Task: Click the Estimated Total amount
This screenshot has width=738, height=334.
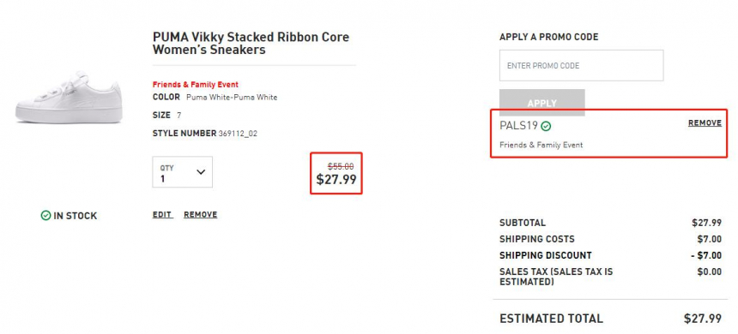Action: click(703, 319)
